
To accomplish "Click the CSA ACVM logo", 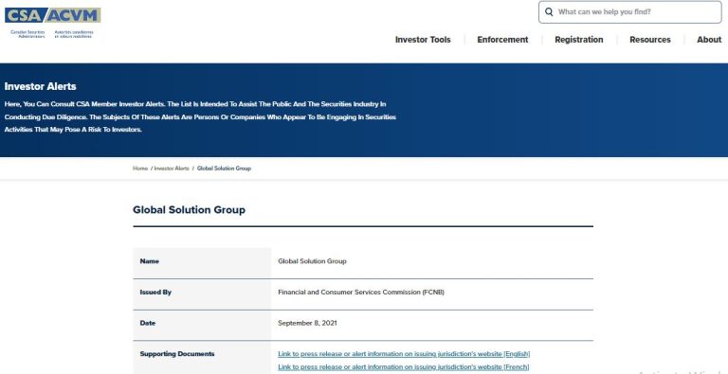I will point(52,23).
